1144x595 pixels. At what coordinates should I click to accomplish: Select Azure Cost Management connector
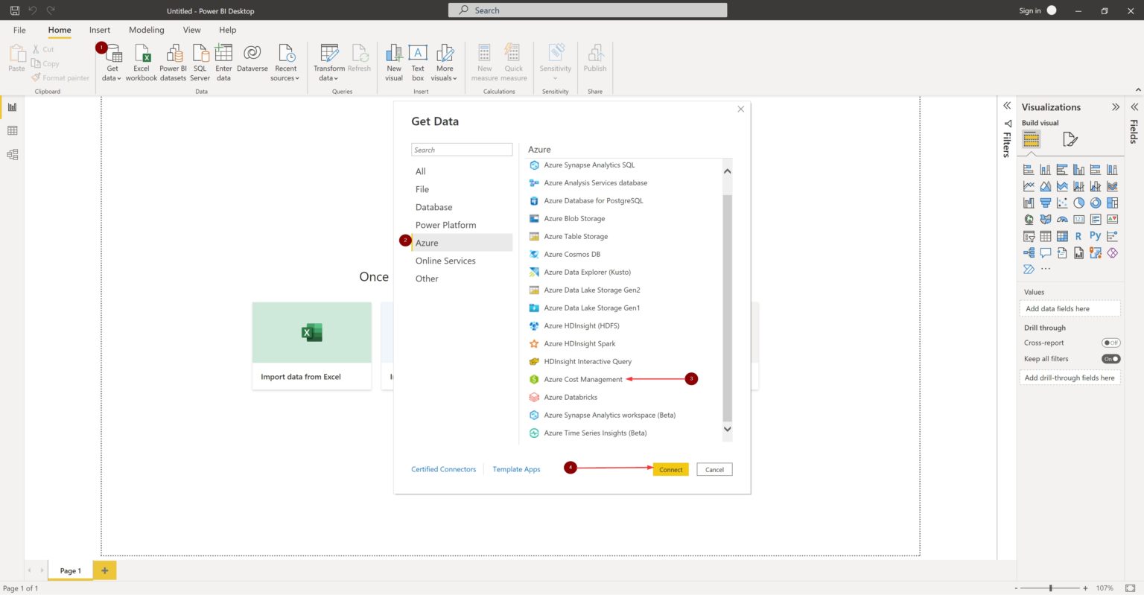[x=583, y=379]
